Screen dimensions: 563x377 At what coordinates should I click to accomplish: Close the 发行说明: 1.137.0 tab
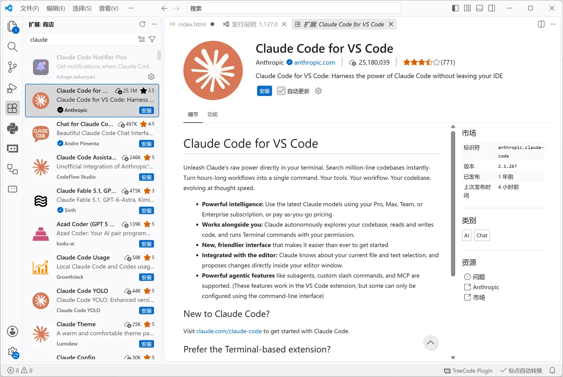tap(284, 24)
